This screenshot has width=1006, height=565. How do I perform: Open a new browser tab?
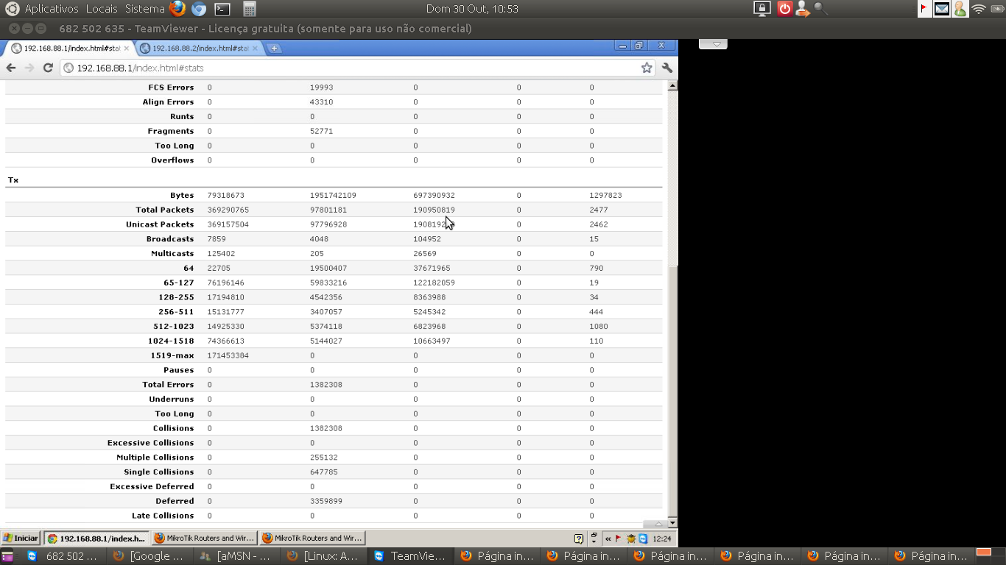274,48
